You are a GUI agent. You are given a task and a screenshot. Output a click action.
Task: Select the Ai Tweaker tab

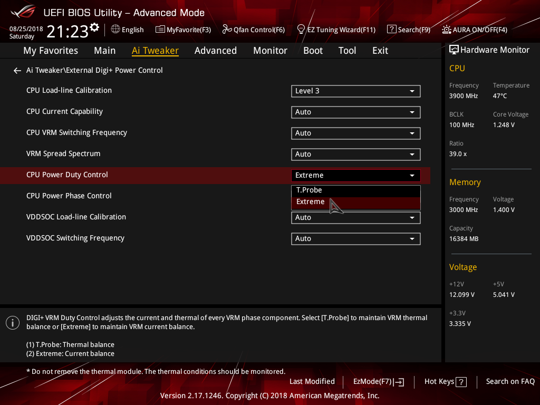click(155, 51)
